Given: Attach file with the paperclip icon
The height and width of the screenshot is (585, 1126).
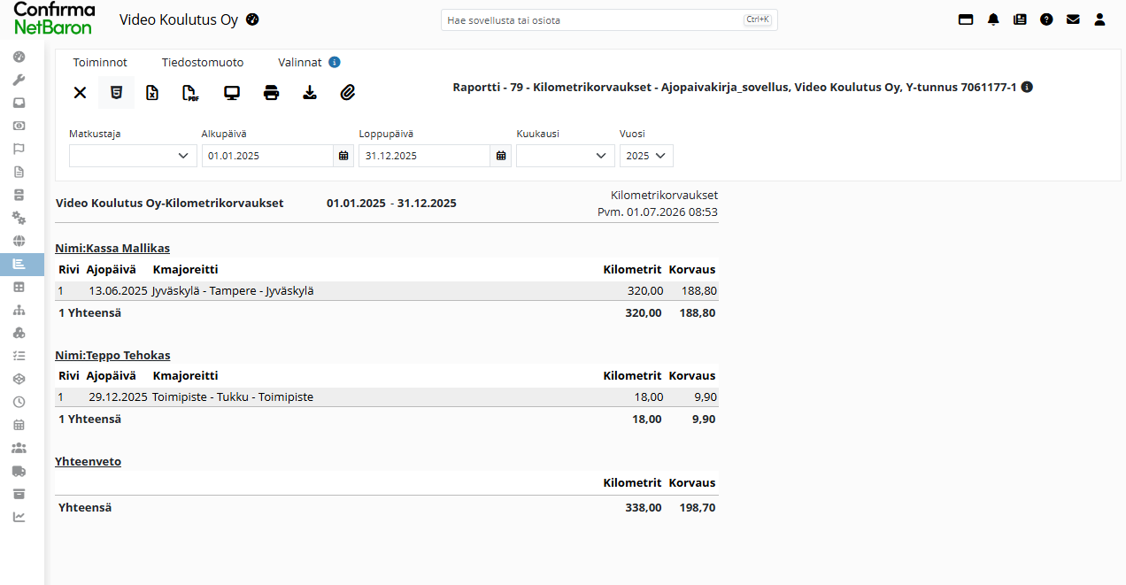Looking at the screenshot, I should 348,93.
